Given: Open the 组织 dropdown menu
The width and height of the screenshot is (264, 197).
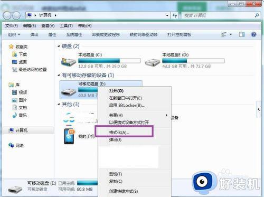Looking at the screenshot, I should 14,34.
